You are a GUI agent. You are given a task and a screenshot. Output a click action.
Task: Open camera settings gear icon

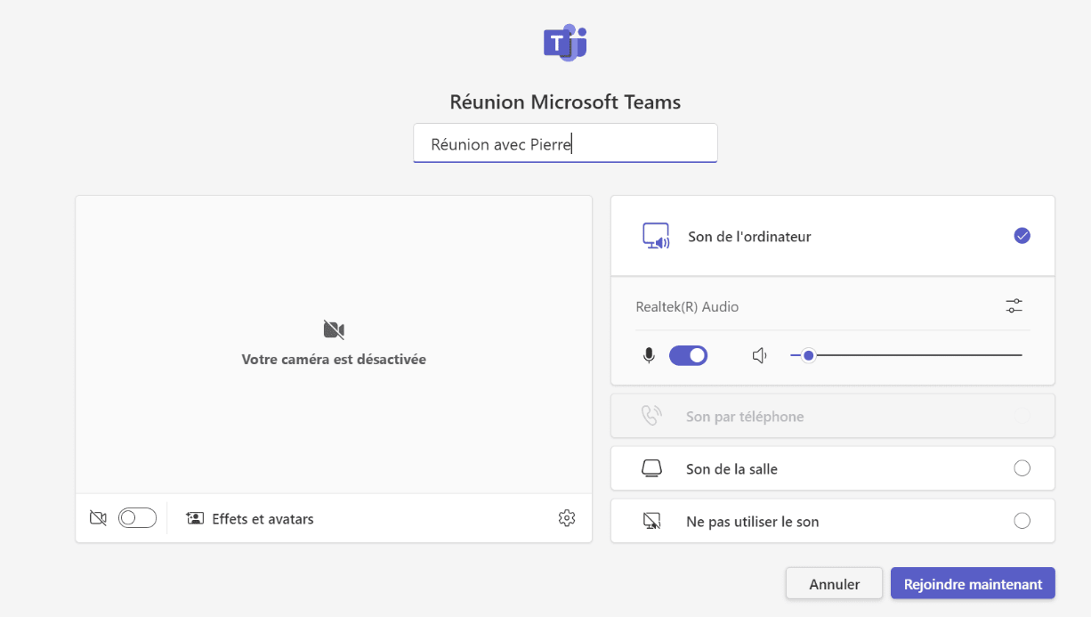[x=567, y=518]
